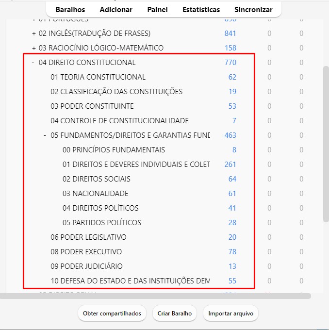
Task: Click Obter compartilhados button
Action: 112,313
